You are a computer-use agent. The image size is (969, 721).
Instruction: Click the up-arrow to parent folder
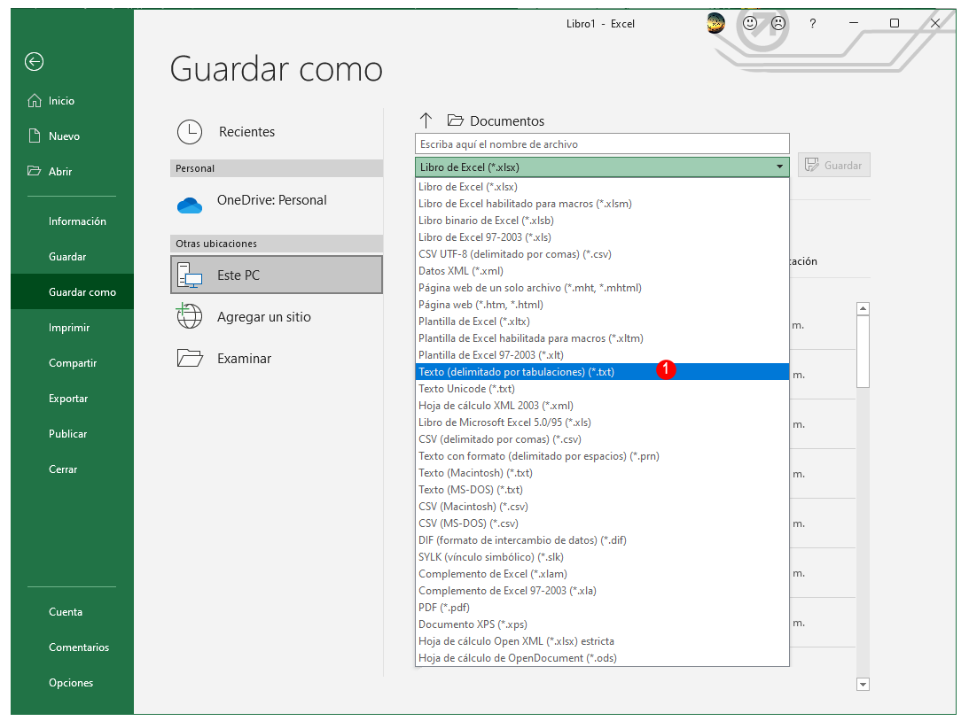point(426,120)
